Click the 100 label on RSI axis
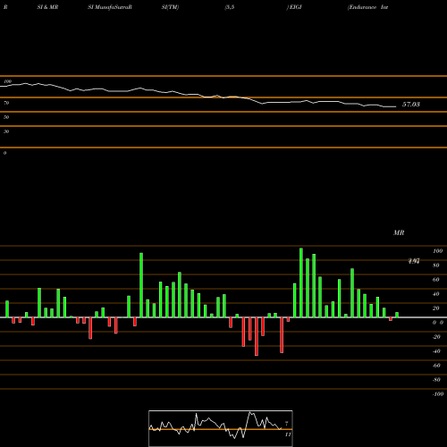Viewport: 447px width, 447px height. 8,81
